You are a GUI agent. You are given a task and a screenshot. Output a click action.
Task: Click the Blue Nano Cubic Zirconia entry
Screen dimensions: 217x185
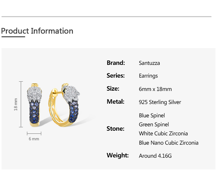tap(169, 143)
